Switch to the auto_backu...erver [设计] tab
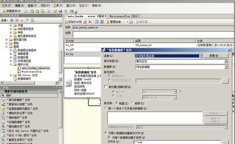The image size is (235, 144). point(87,16)
